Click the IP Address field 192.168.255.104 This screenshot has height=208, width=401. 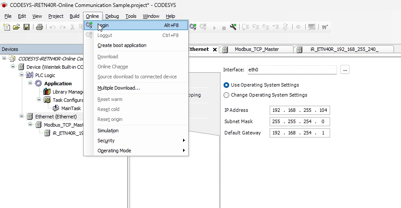pyautogui.click(x=300, y=110)
